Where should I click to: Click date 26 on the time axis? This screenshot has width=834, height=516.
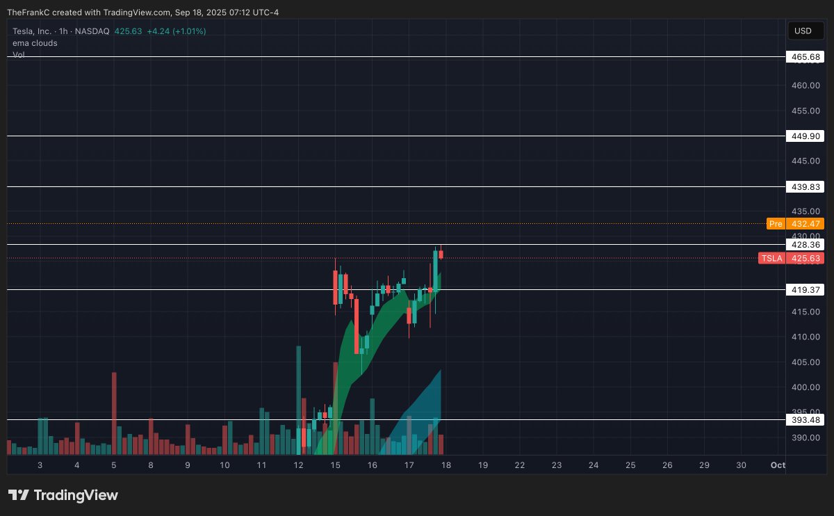[x=667, y=465]
